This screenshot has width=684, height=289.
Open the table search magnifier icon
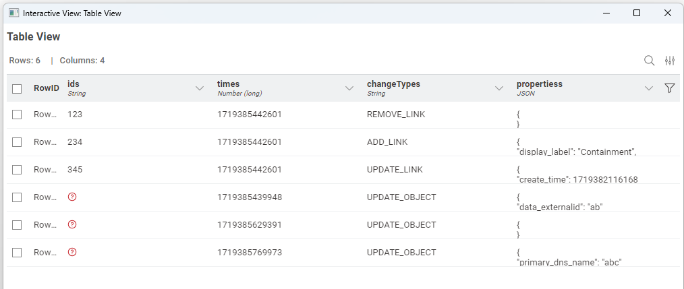pyautogui.click(x=649, y=61)
